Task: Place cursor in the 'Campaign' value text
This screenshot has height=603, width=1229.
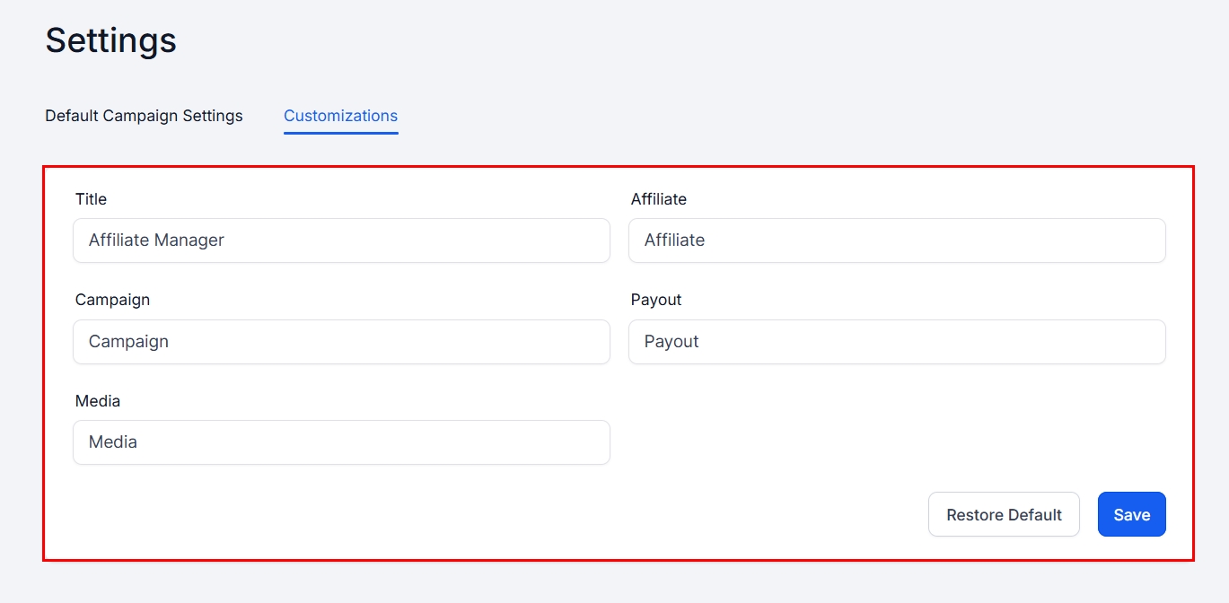Action: pyautogui.click(x=128, y=342)
